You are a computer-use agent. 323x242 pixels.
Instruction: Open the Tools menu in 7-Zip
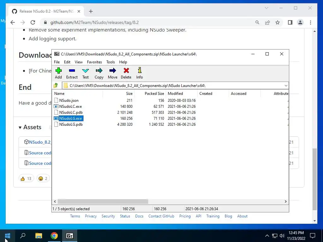(x=111, y=62)
